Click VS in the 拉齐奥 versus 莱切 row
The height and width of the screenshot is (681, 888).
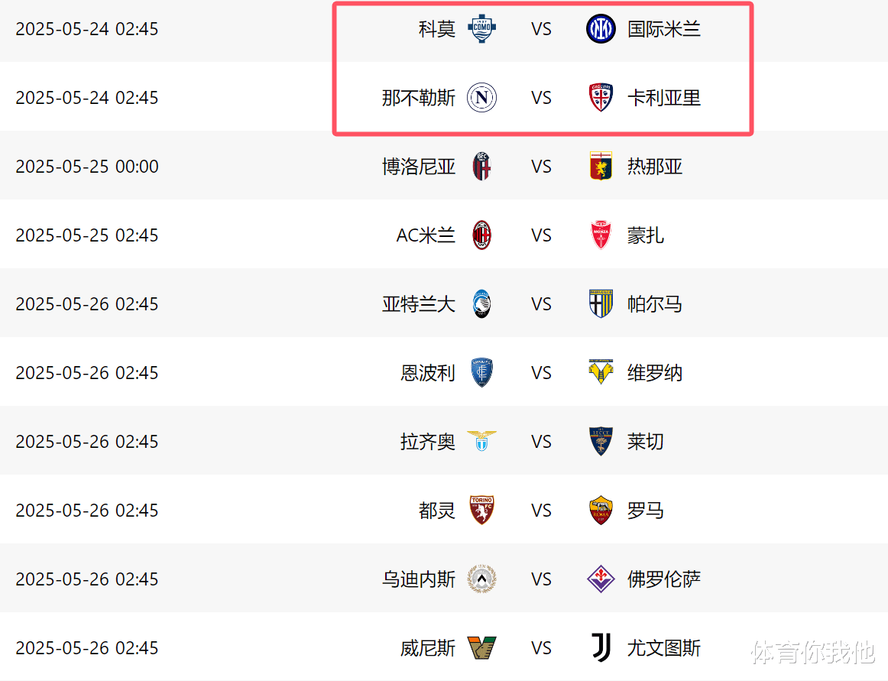pos(541,442)
